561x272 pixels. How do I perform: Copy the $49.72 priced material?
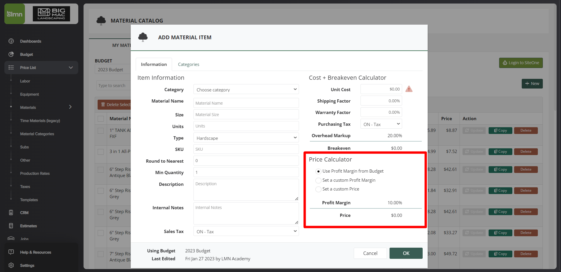[500, 254]
